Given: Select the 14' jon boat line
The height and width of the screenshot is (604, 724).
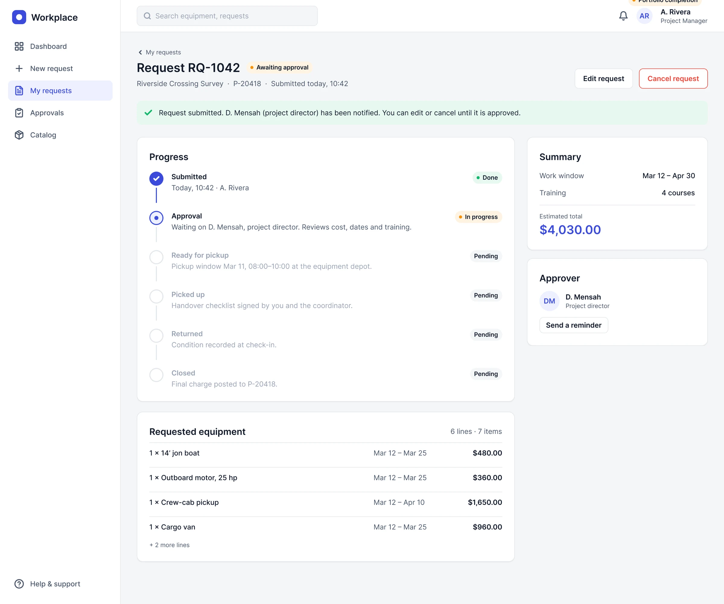Looking at the screenshot, I should [x=325, y=453].
